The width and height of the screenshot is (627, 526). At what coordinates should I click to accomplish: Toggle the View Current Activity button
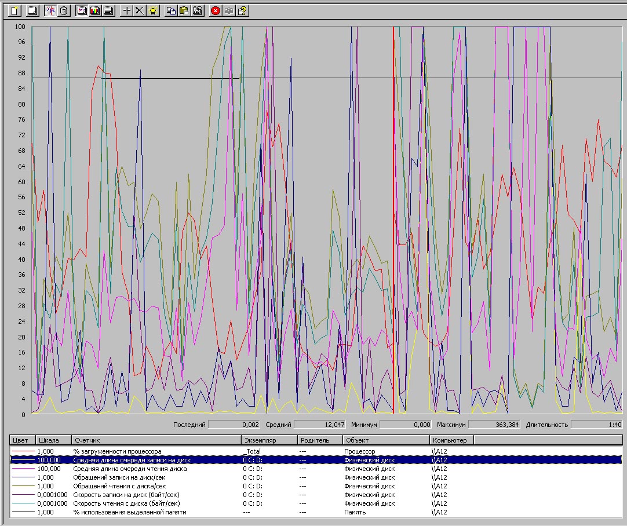tap(50, 10)
